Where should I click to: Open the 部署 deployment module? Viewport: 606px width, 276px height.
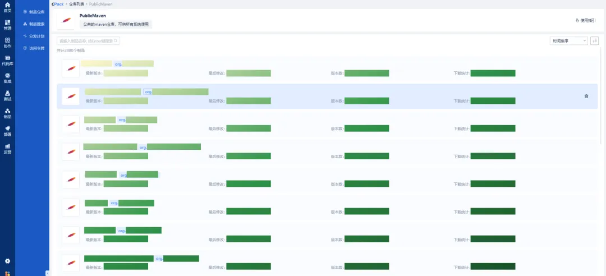coord(7,131)
